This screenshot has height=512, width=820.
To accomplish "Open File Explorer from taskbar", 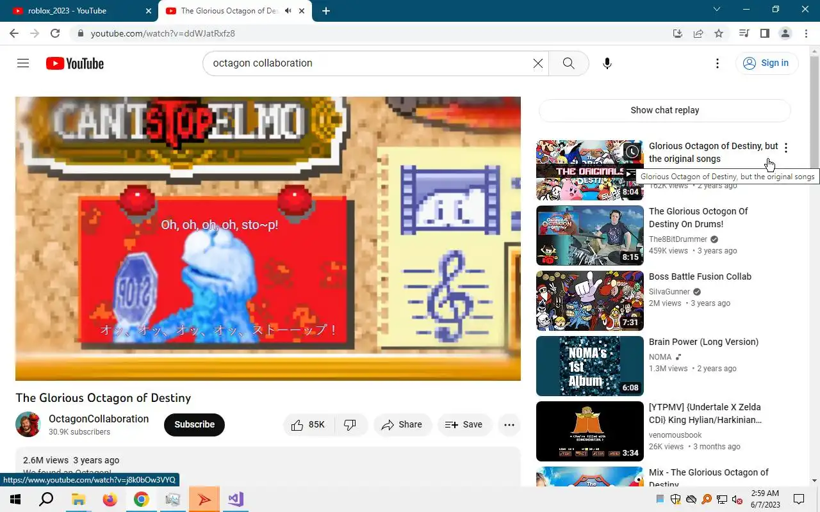I will 78,499.
